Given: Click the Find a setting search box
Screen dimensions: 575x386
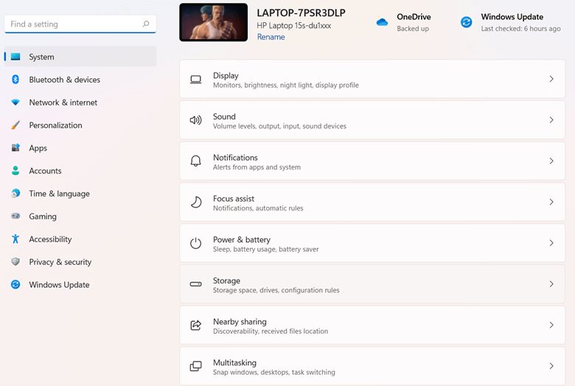Looking at the screenshot, I should [x=80, y=24].
